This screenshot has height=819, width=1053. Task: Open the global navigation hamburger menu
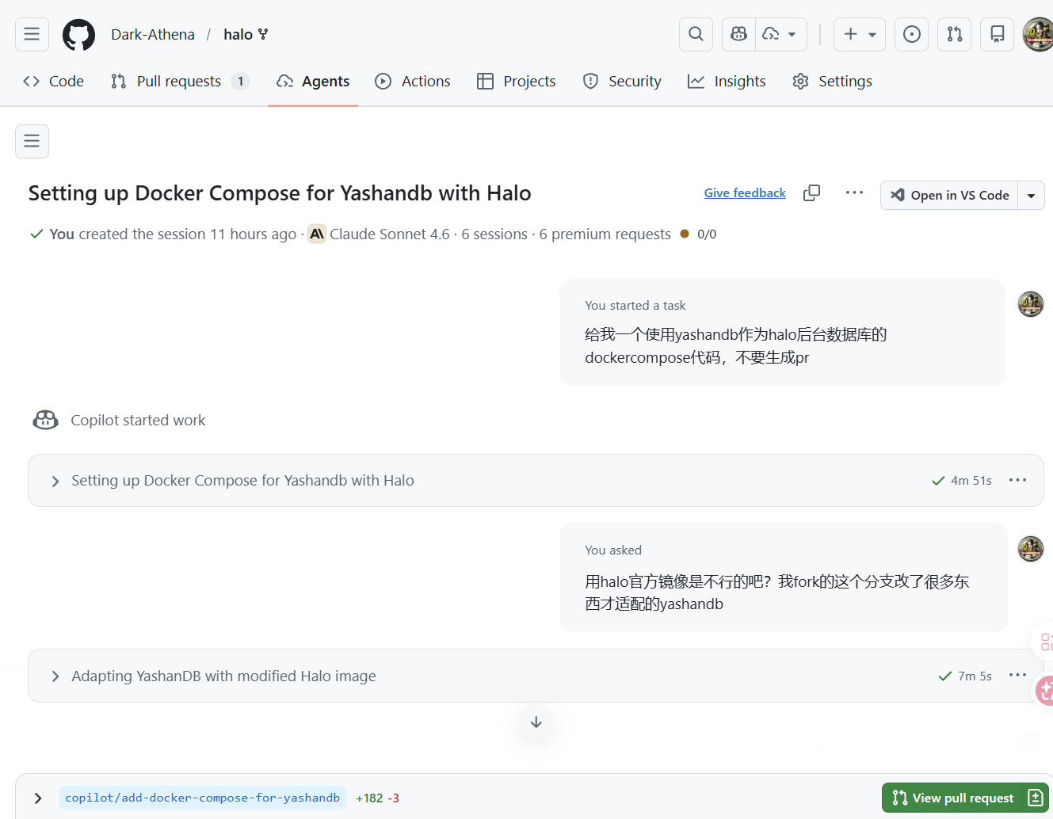tap(32, 34)
